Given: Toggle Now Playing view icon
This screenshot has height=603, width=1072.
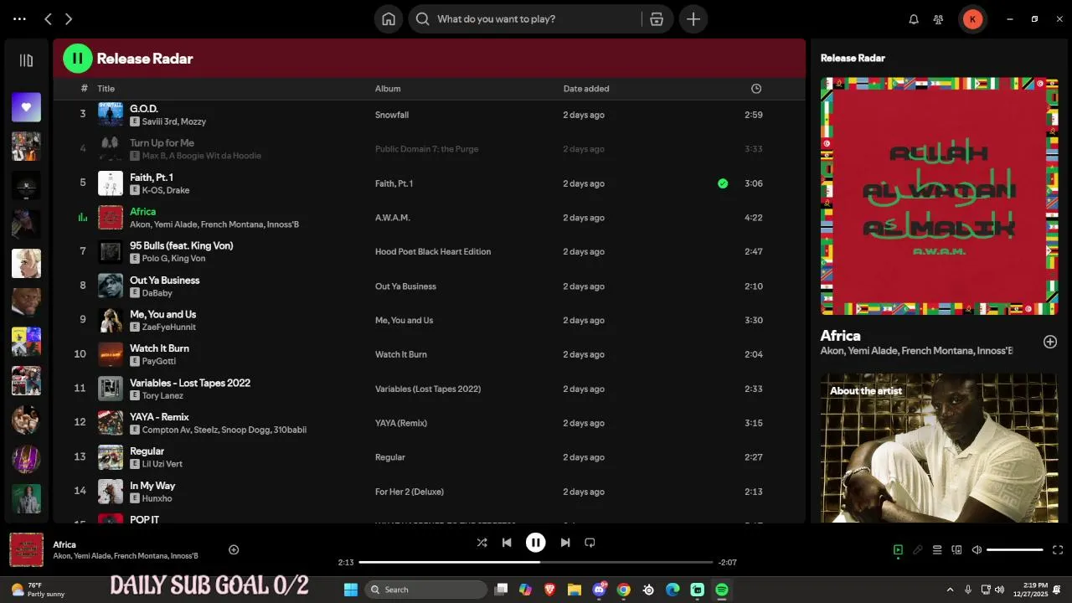Looking at the screenshot, I should click(x=898, y=550).
